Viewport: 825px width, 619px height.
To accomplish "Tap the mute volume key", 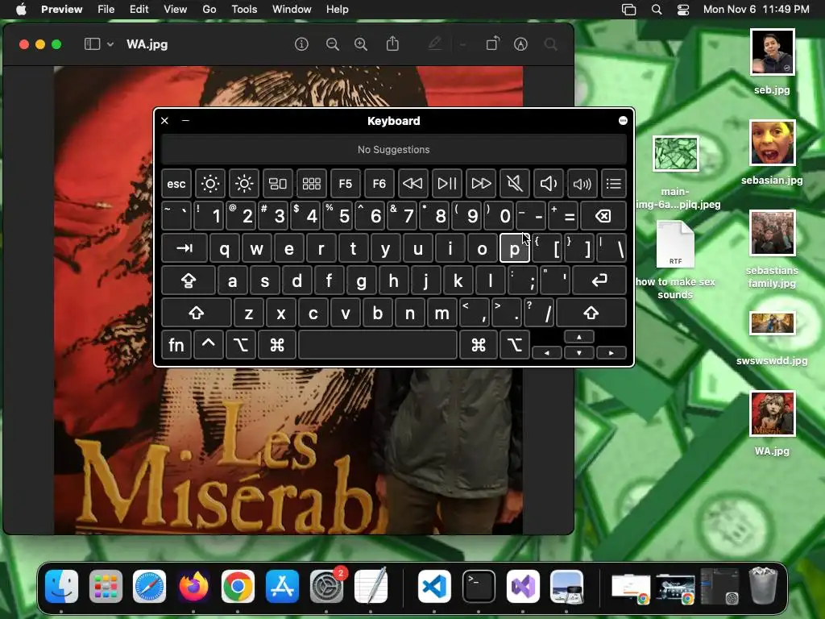I will click(515, 183).
